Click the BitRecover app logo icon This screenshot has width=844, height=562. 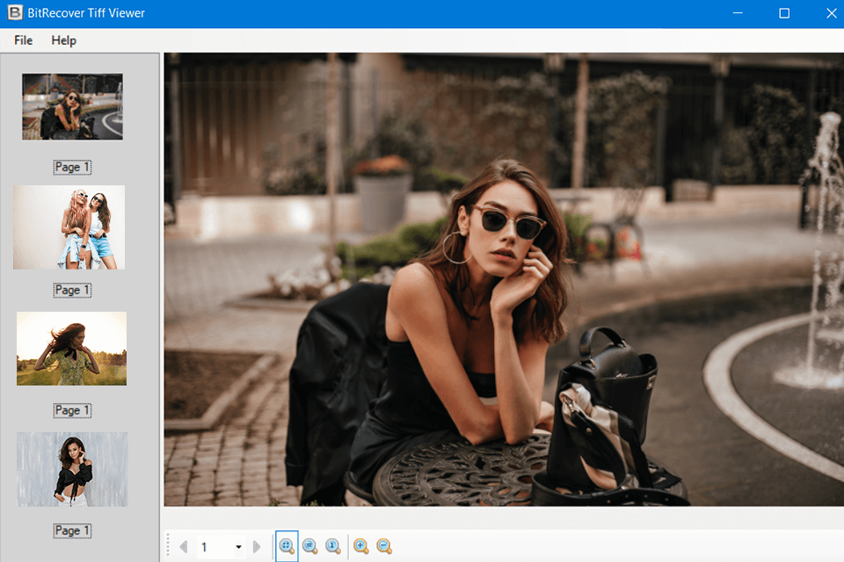[x=15, y=13]
